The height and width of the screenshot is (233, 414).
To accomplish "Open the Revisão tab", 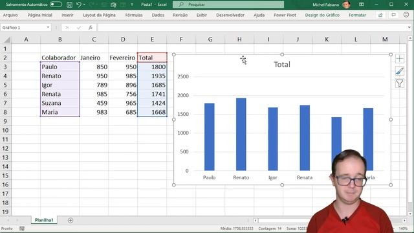I will (180, 15).
